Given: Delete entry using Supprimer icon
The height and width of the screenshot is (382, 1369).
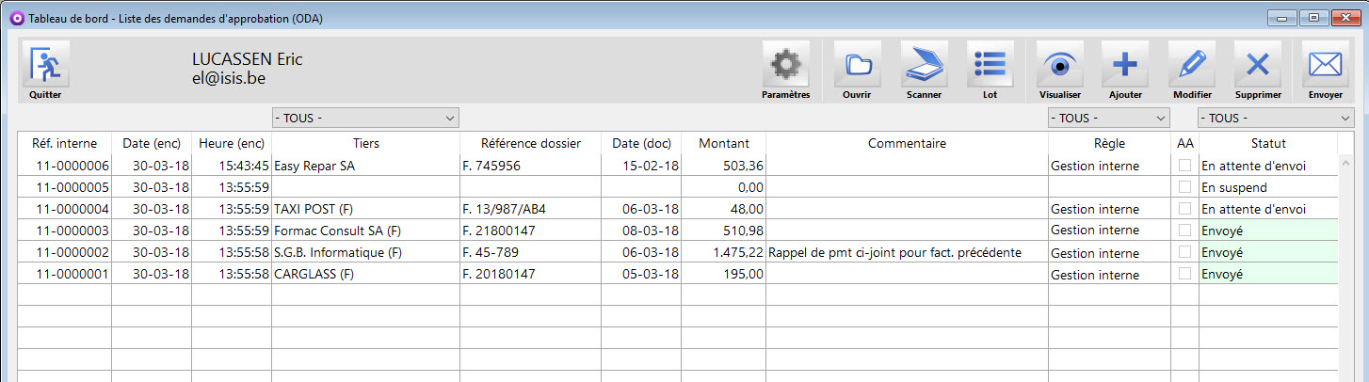Looking at the screenshot, I should tap(1257, 64).
